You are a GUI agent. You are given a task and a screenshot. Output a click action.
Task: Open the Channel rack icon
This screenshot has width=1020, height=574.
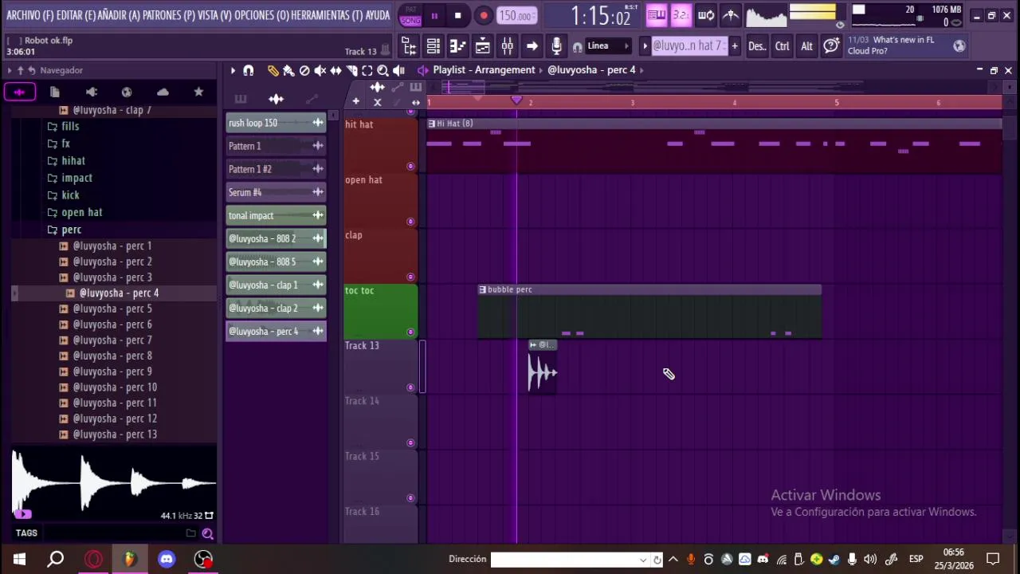coord(433,46)
